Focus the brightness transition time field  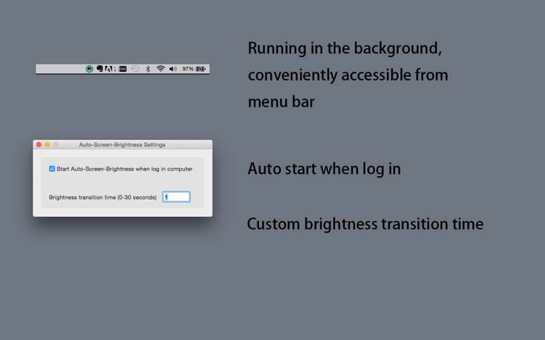pyautogui.click(x=176, y=197)
